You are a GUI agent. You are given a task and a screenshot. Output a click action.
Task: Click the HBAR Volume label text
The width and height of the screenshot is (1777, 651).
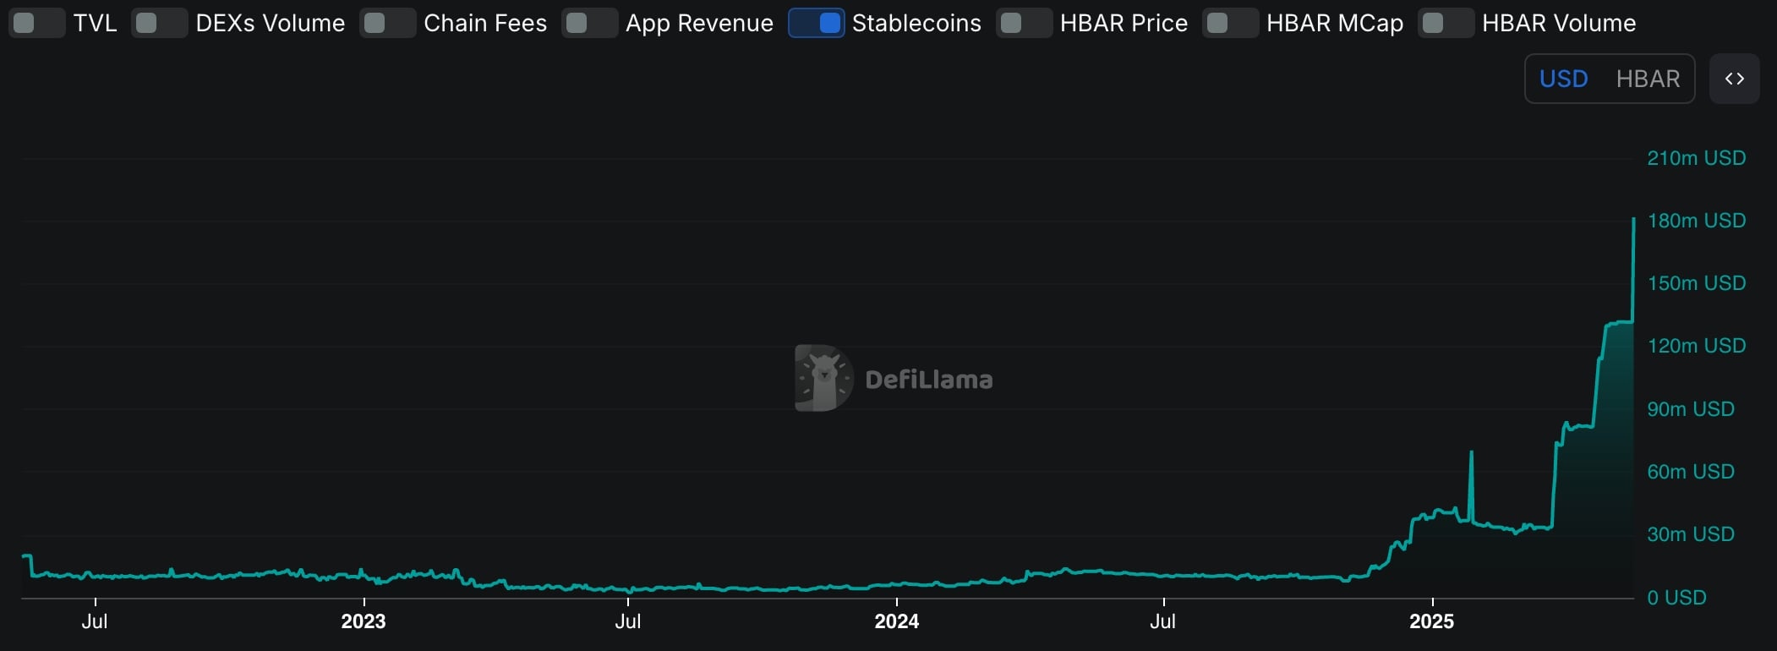pos(1558,23)
